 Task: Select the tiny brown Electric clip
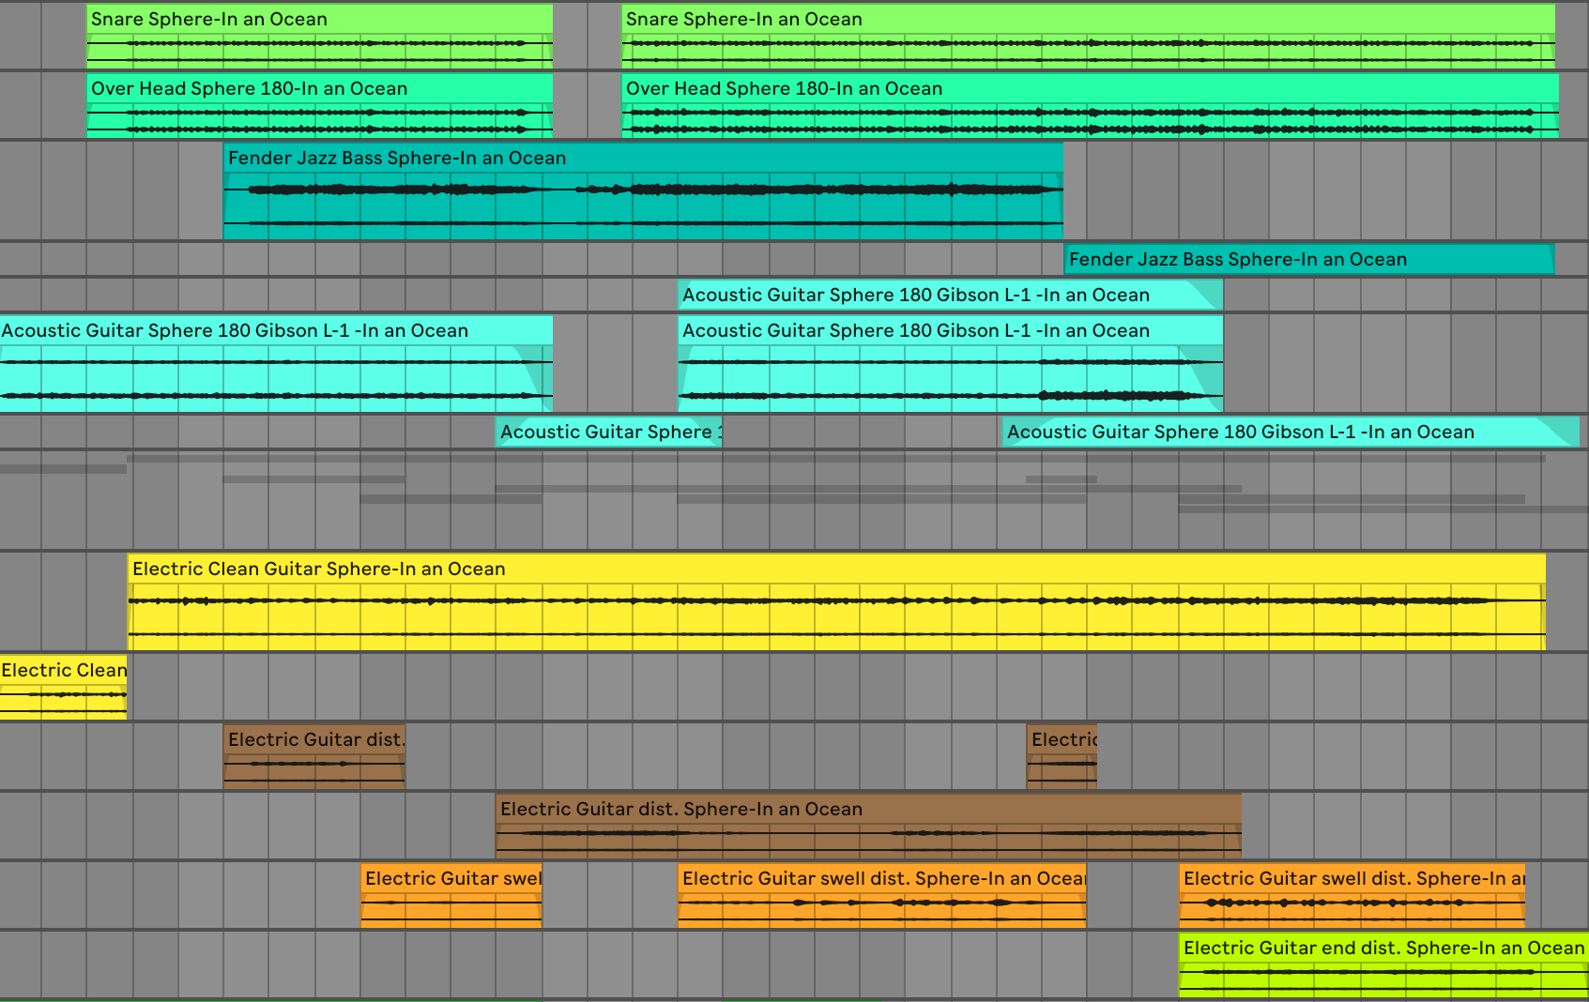[x=1062, y=756]
